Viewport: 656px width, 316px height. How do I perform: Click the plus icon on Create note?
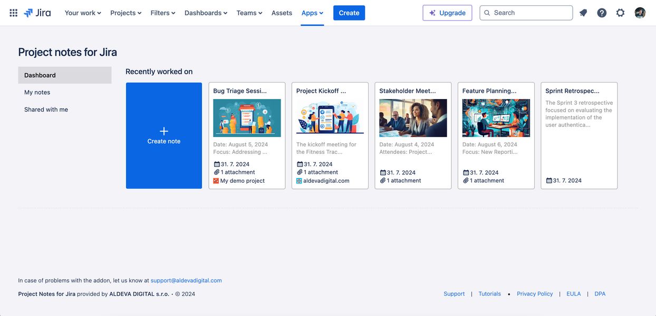(164, 131)
